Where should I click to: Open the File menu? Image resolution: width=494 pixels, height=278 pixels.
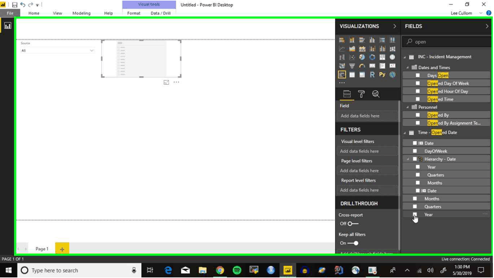pyautogui.click(x=10, y=13)
